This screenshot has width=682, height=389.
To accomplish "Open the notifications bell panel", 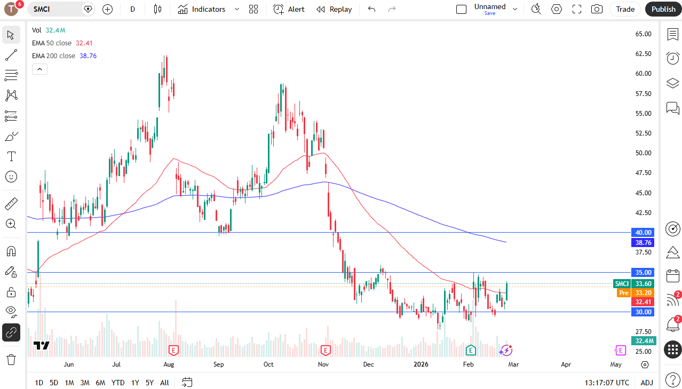I will (672, 324).
